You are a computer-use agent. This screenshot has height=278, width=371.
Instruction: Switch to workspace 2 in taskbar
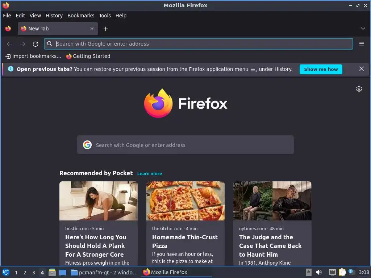click(x=25, y=273)
